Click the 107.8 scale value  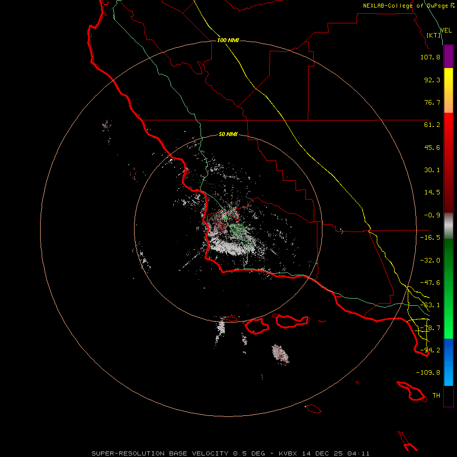[430, 57]
